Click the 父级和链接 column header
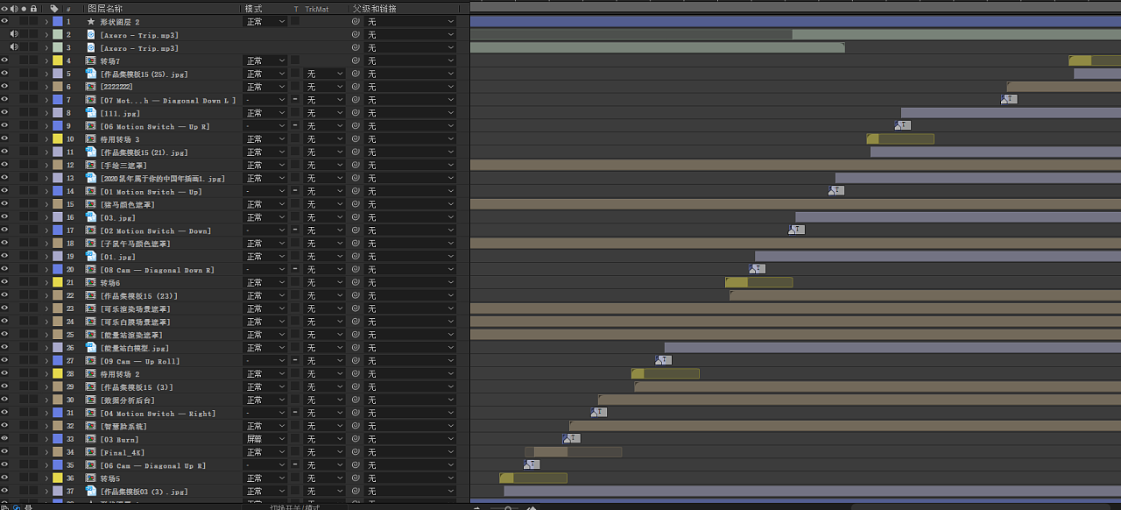1121x510 pixels. coord(374,8)
